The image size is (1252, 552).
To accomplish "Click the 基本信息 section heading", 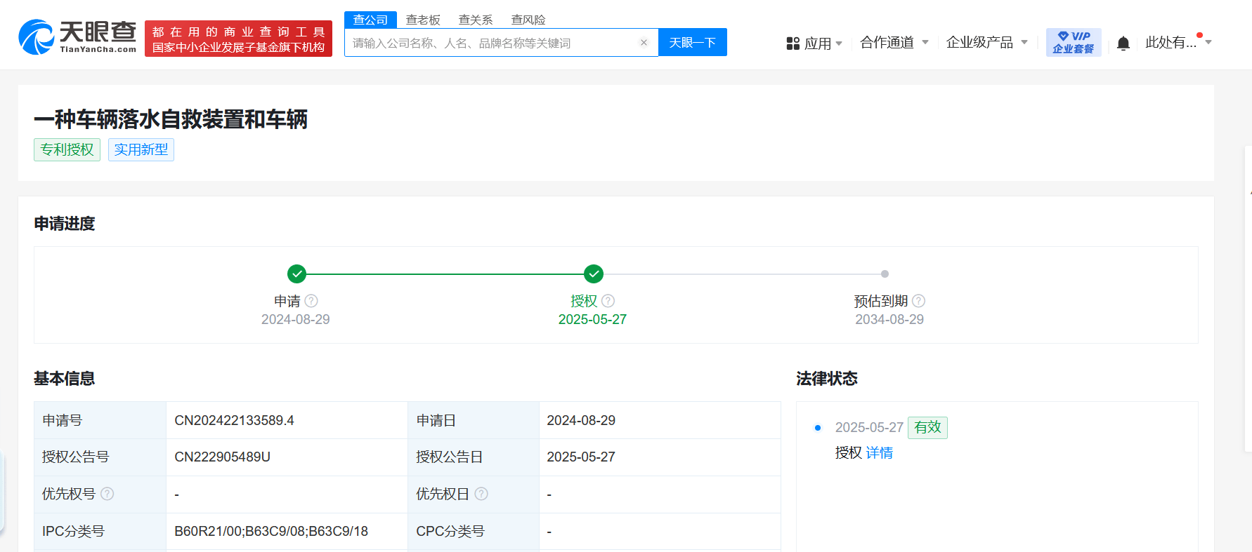I will point(65,379).
